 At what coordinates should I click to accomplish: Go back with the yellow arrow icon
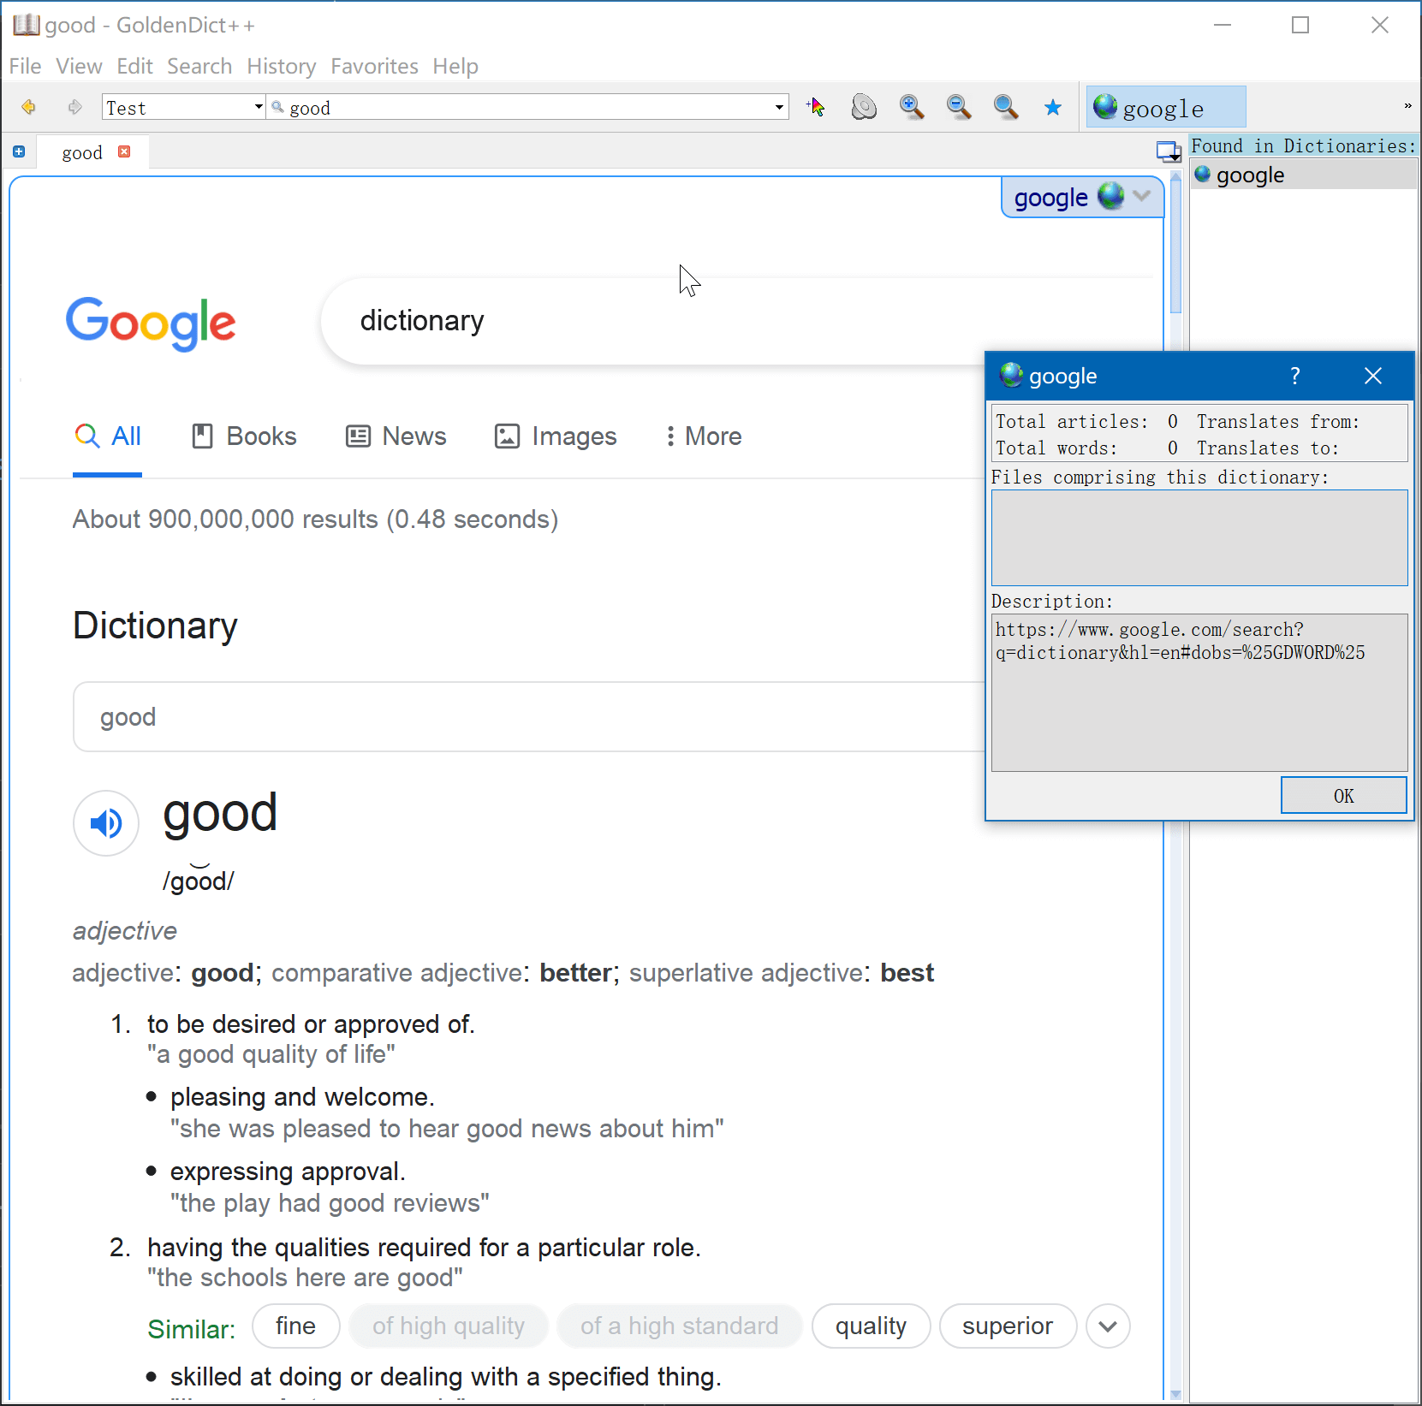(29, 107)
